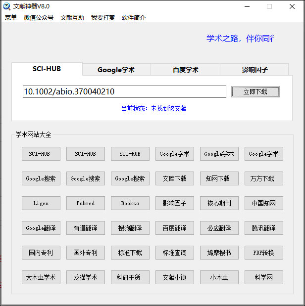Open the 微信公众号 menu item
Image resolution: width=305 pixels, height=306 pixels.
coord(39,18)
